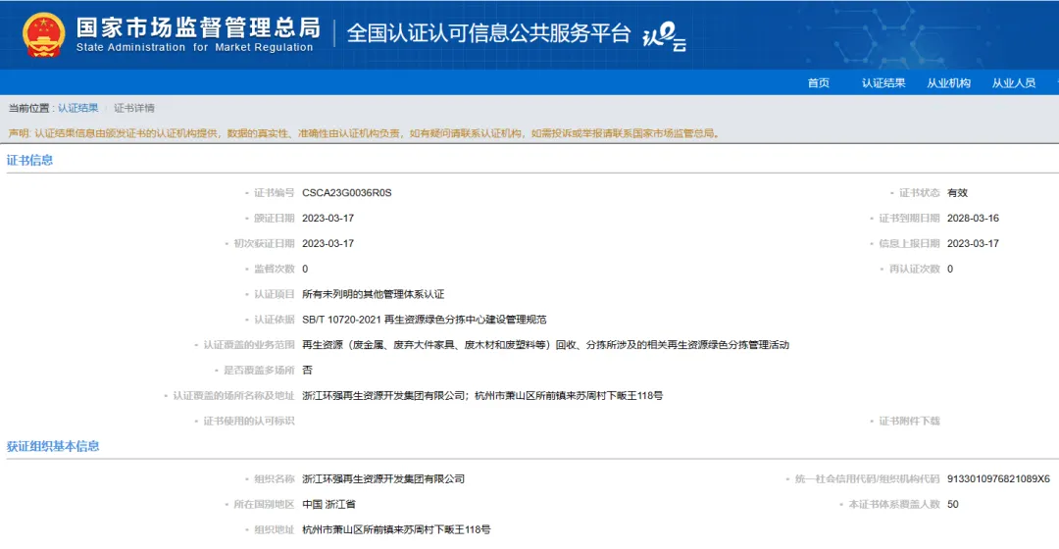Click State Administration for Market Regulation subtitle
Viewport: 1059px width, 549px height.
click(x=194, y=47)
